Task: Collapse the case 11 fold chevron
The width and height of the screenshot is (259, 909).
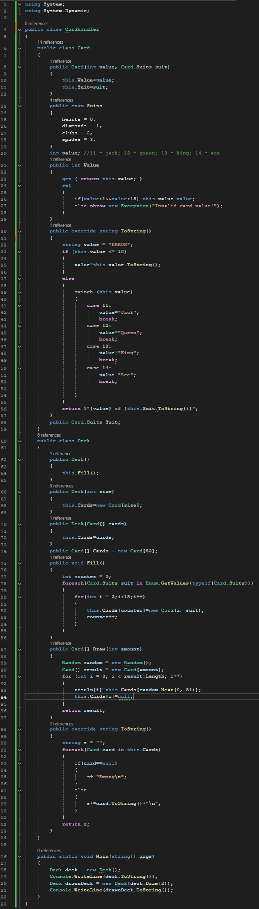Action: [20, 305]
